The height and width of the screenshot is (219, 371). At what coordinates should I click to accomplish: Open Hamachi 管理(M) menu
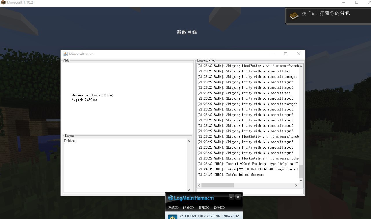tap(204, 207)
